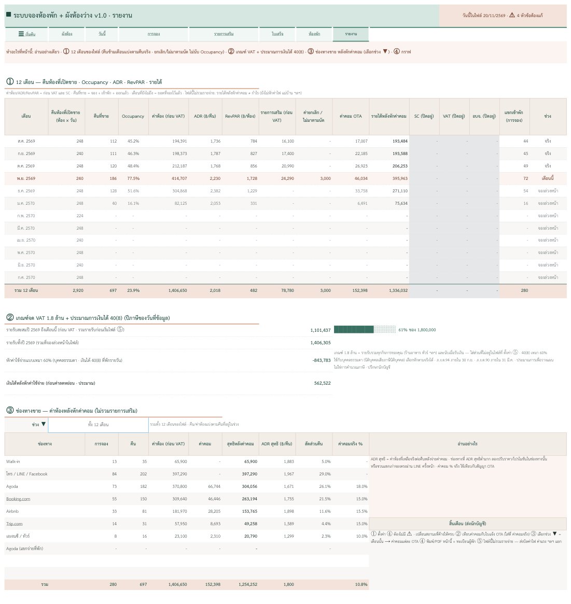The image size is (571, 604).
Task: Switch to the ห้องพัก tab
Action: point(314,34)
